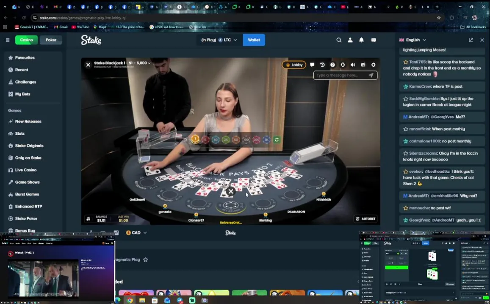Switch to the Casino tab

click(27, 40)
